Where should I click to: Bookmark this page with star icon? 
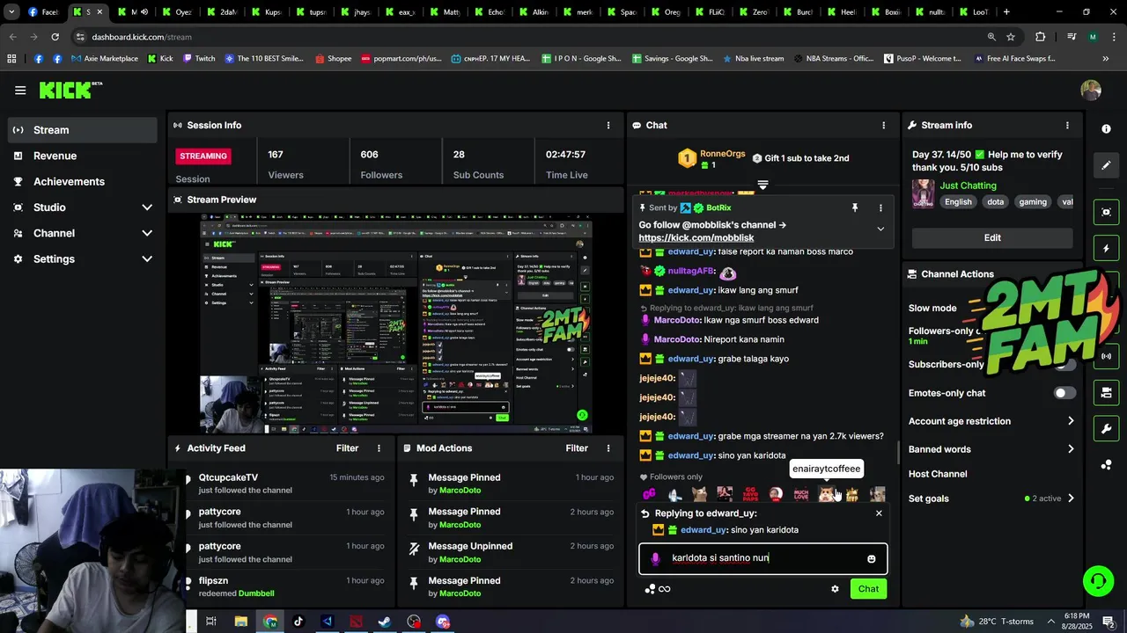click(x=1011, y=37)
